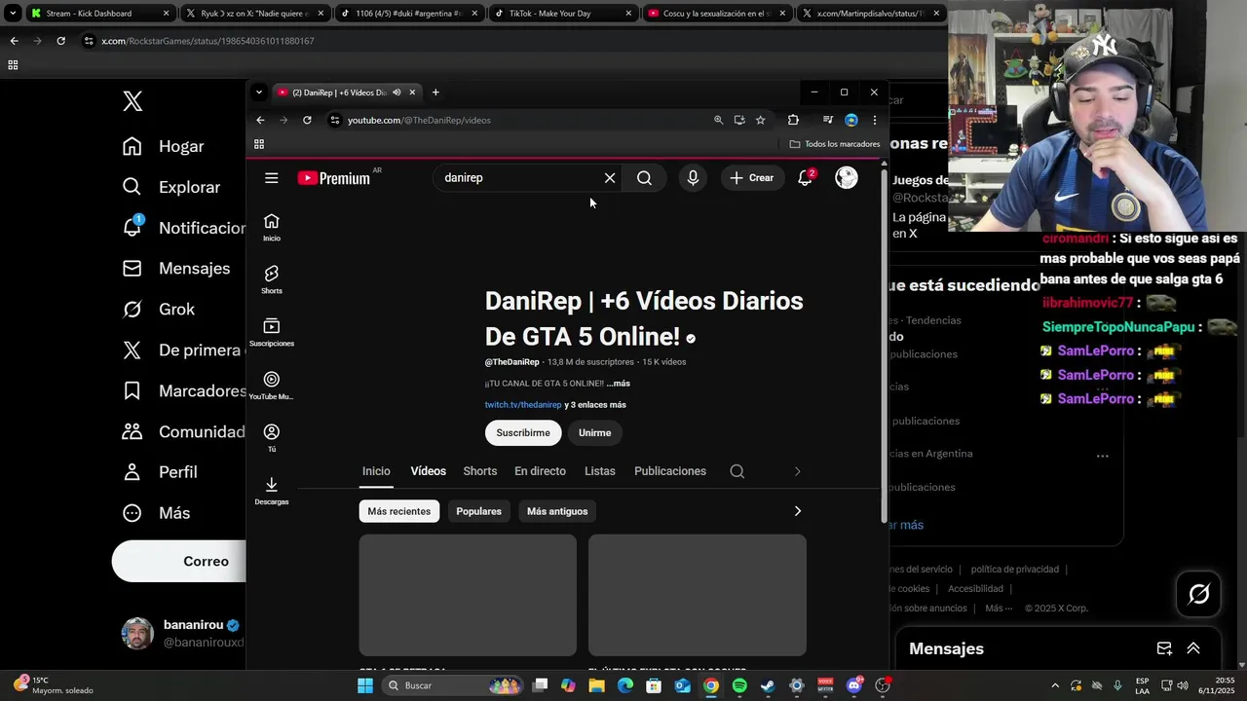Screen dimensions: 1247x701
Task: Select the Más recientes filter chip
Action: pyautogui.click(x=399, y=511)
